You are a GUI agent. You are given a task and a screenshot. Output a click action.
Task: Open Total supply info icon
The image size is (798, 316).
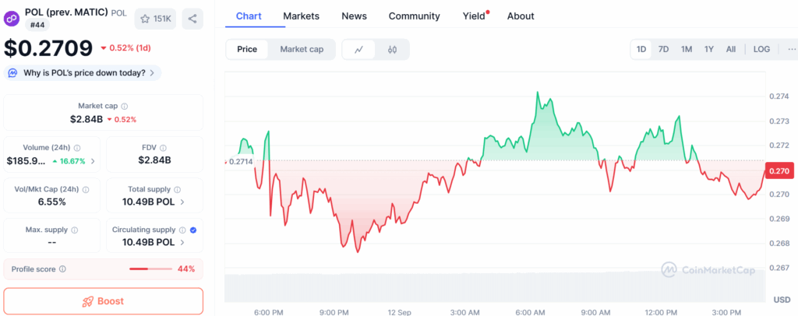[177, 189]
